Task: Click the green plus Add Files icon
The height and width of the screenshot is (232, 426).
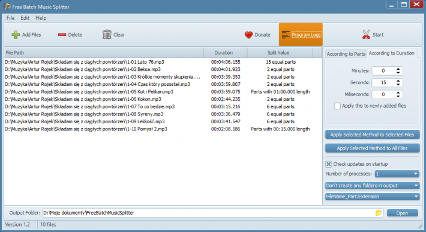Action: pyautogui.click(x=16, y=35)
